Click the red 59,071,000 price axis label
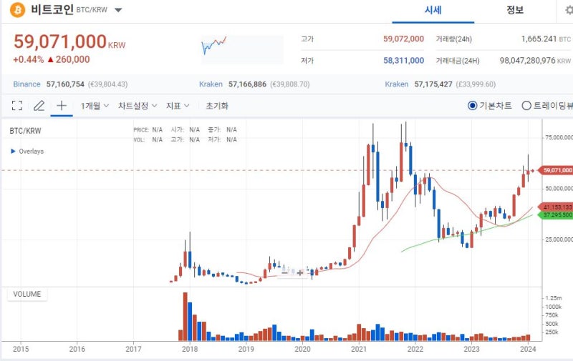573x361 pixels. pos(557,170)
